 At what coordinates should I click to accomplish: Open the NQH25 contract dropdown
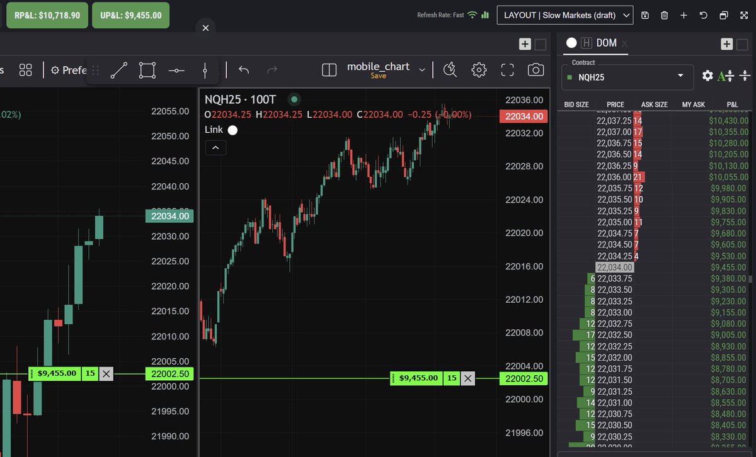click(x=627, y=76)
